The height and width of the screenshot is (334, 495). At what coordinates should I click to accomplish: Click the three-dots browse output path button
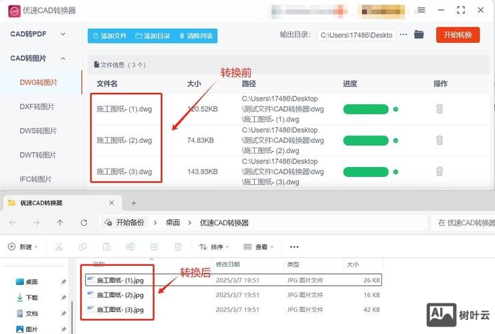403,35
